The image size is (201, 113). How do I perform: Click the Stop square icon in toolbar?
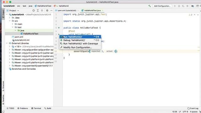[x=187, y=6]
